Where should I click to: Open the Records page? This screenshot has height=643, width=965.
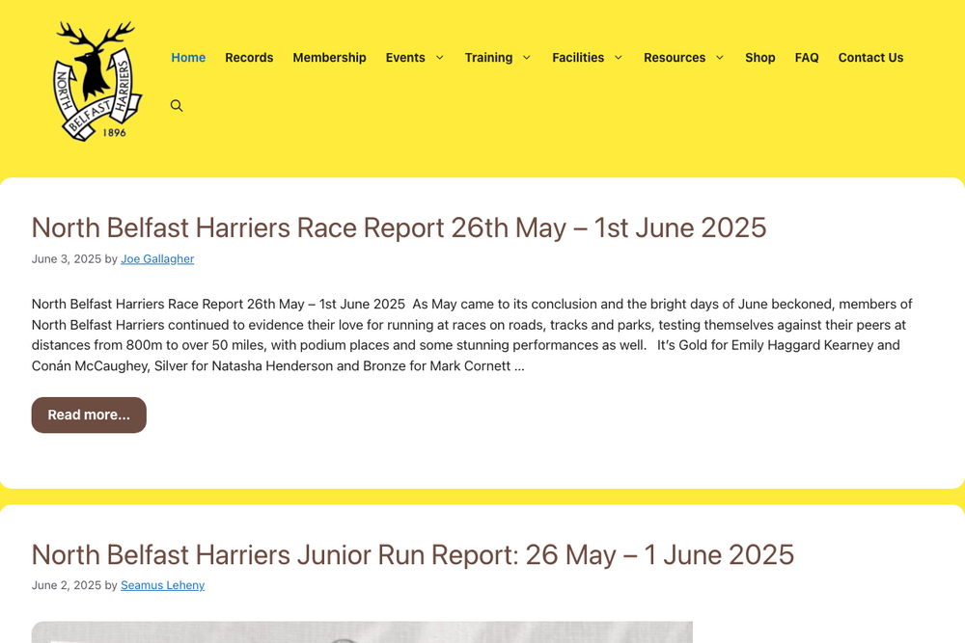pyautogui.click(x=249, y=57)
